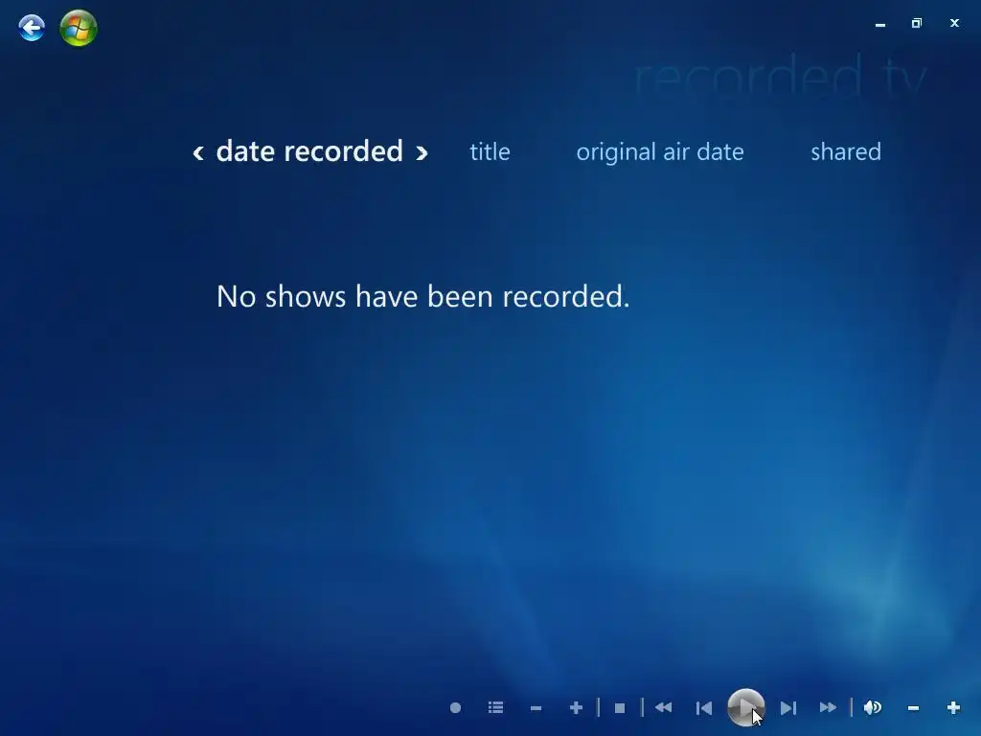Viewport: 981px width, 736px height.
Task: Raise volume with the plus button
Action: coord(953,708)
